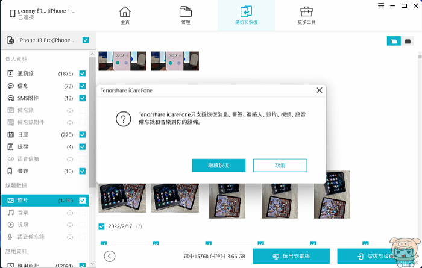This screenshot has height=268, width=422.
Task: Click the 視頻 video play icon
Action: (x=10, y=225)
